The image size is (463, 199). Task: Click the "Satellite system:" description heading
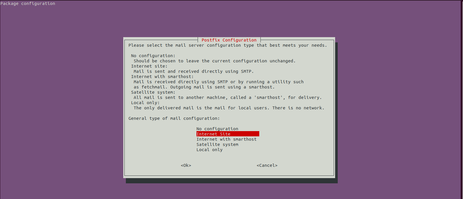153,92
